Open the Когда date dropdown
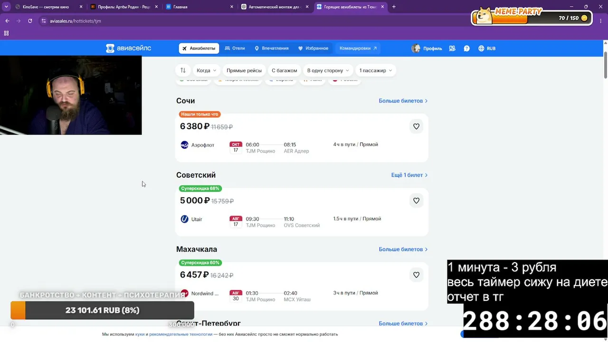The image size is (608, 342). [206, 70]
